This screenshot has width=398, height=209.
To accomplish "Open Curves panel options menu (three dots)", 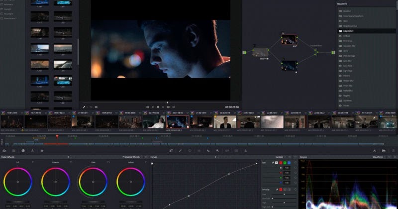I will (295, 157).
